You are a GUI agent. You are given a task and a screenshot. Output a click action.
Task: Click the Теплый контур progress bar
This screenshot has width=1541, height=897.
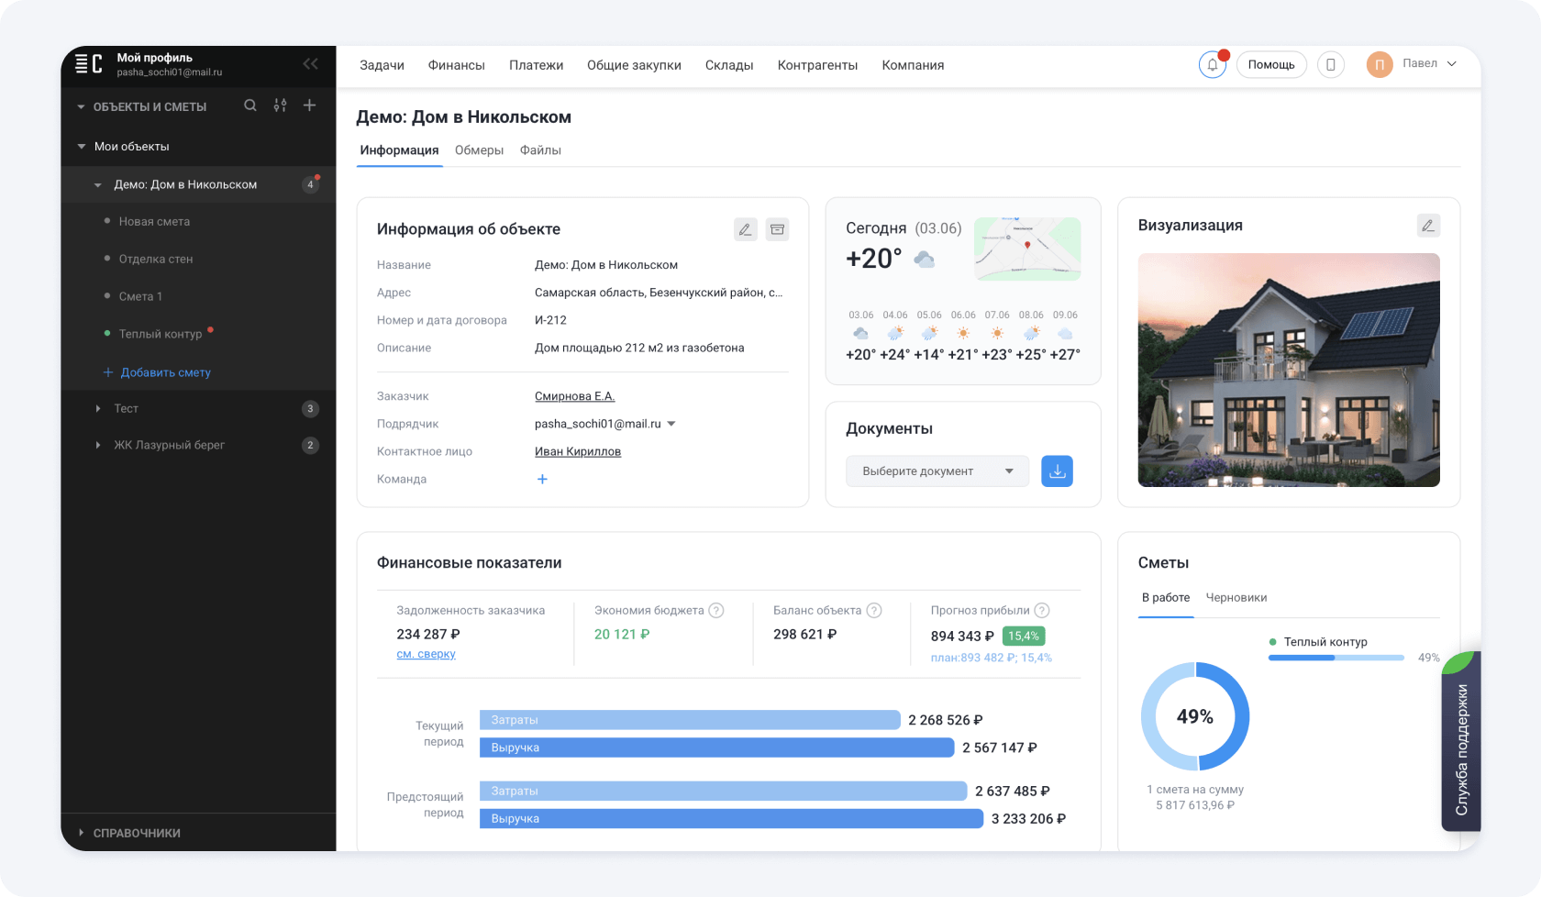[x=1336, y=658]
